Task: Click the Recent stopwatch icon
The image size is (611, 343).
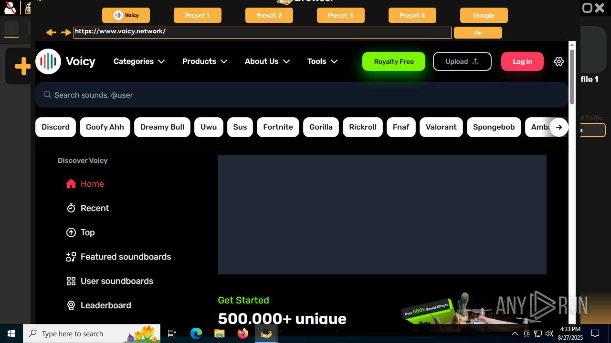Action: (x=71, y=208)
